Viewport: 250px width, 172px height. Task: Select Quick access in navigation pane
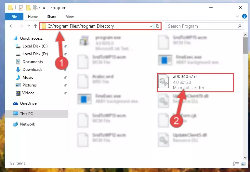pos(31,38)
